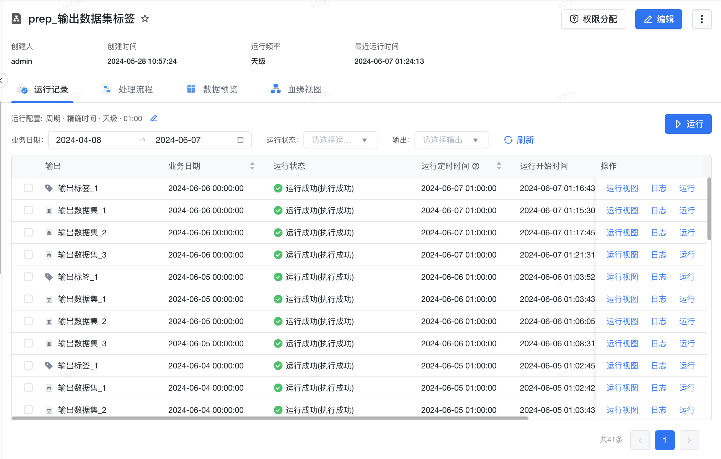Go to the previous page arrow
Viewport: 721px width, 459px height.
click(x=640, y=440)
